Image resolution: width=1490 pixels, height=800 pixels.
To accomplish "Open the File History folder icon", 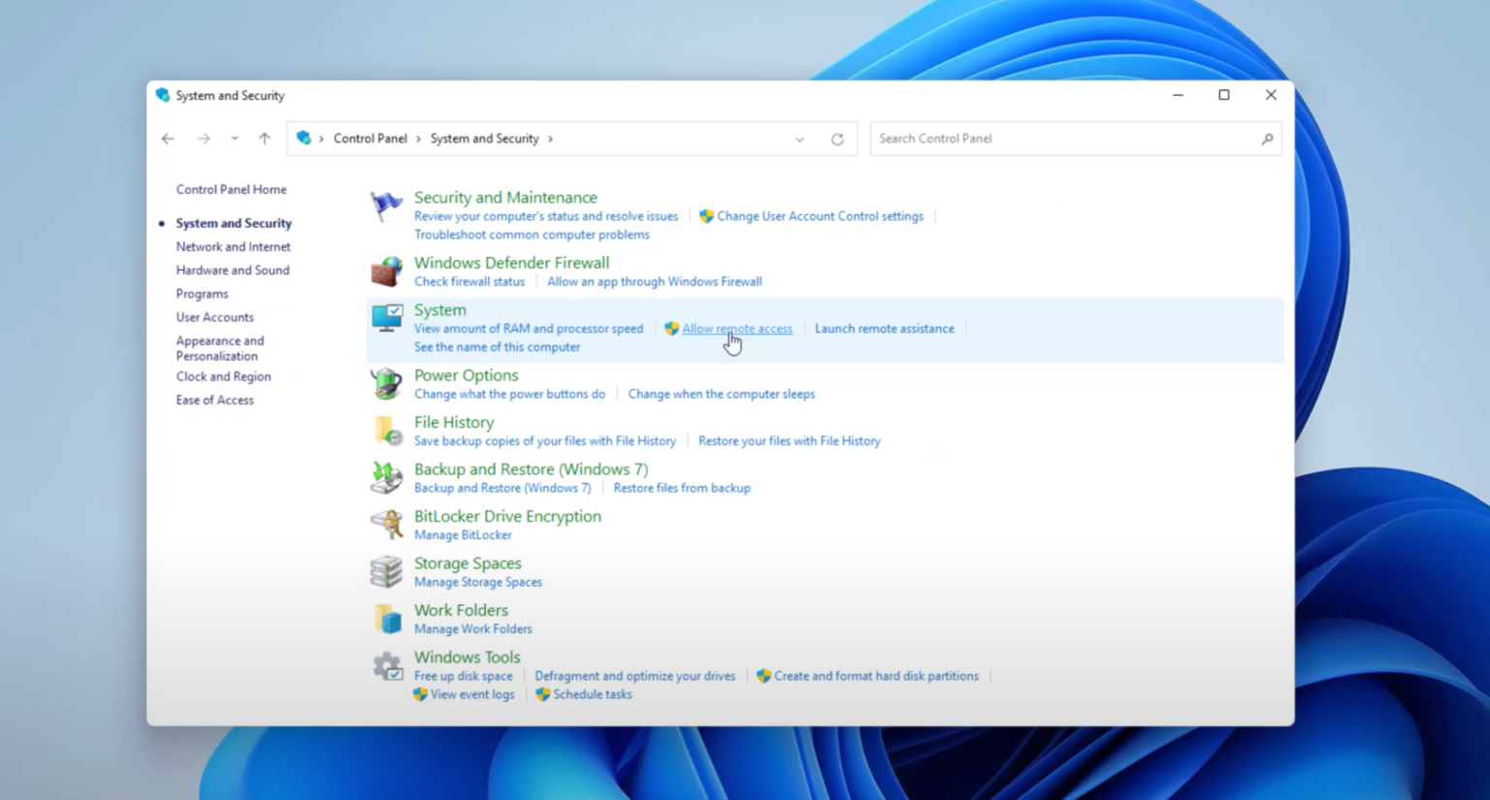I will [386, 430].
